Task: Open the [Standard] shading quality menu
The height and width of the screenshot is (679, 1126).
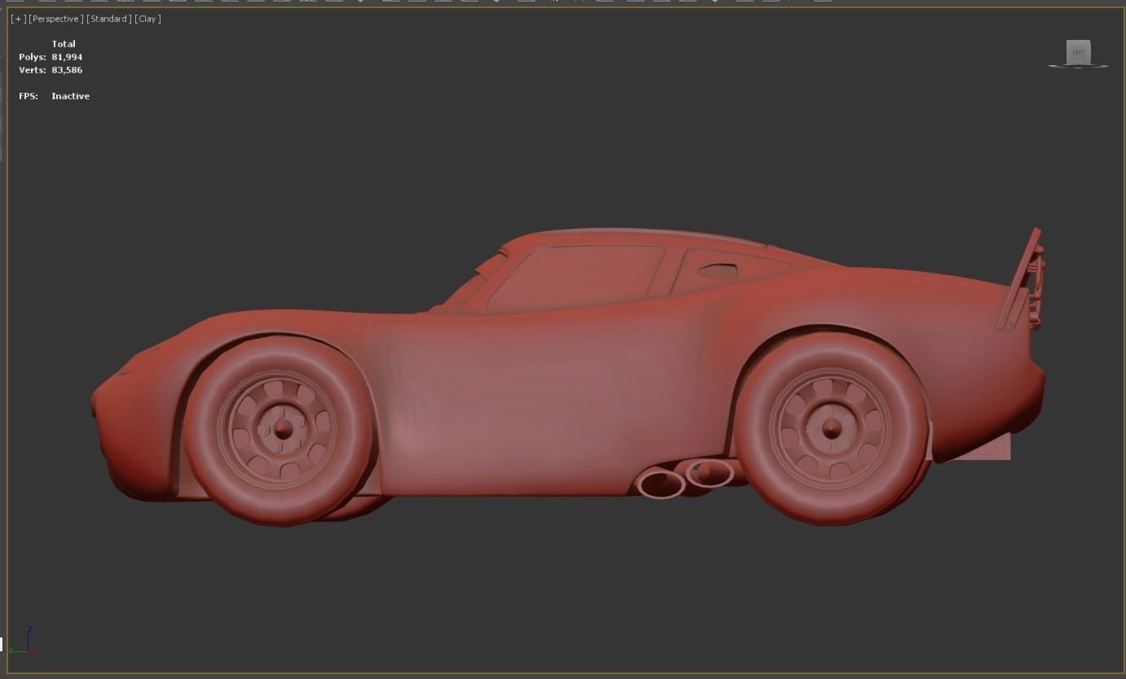Action: 108,19
